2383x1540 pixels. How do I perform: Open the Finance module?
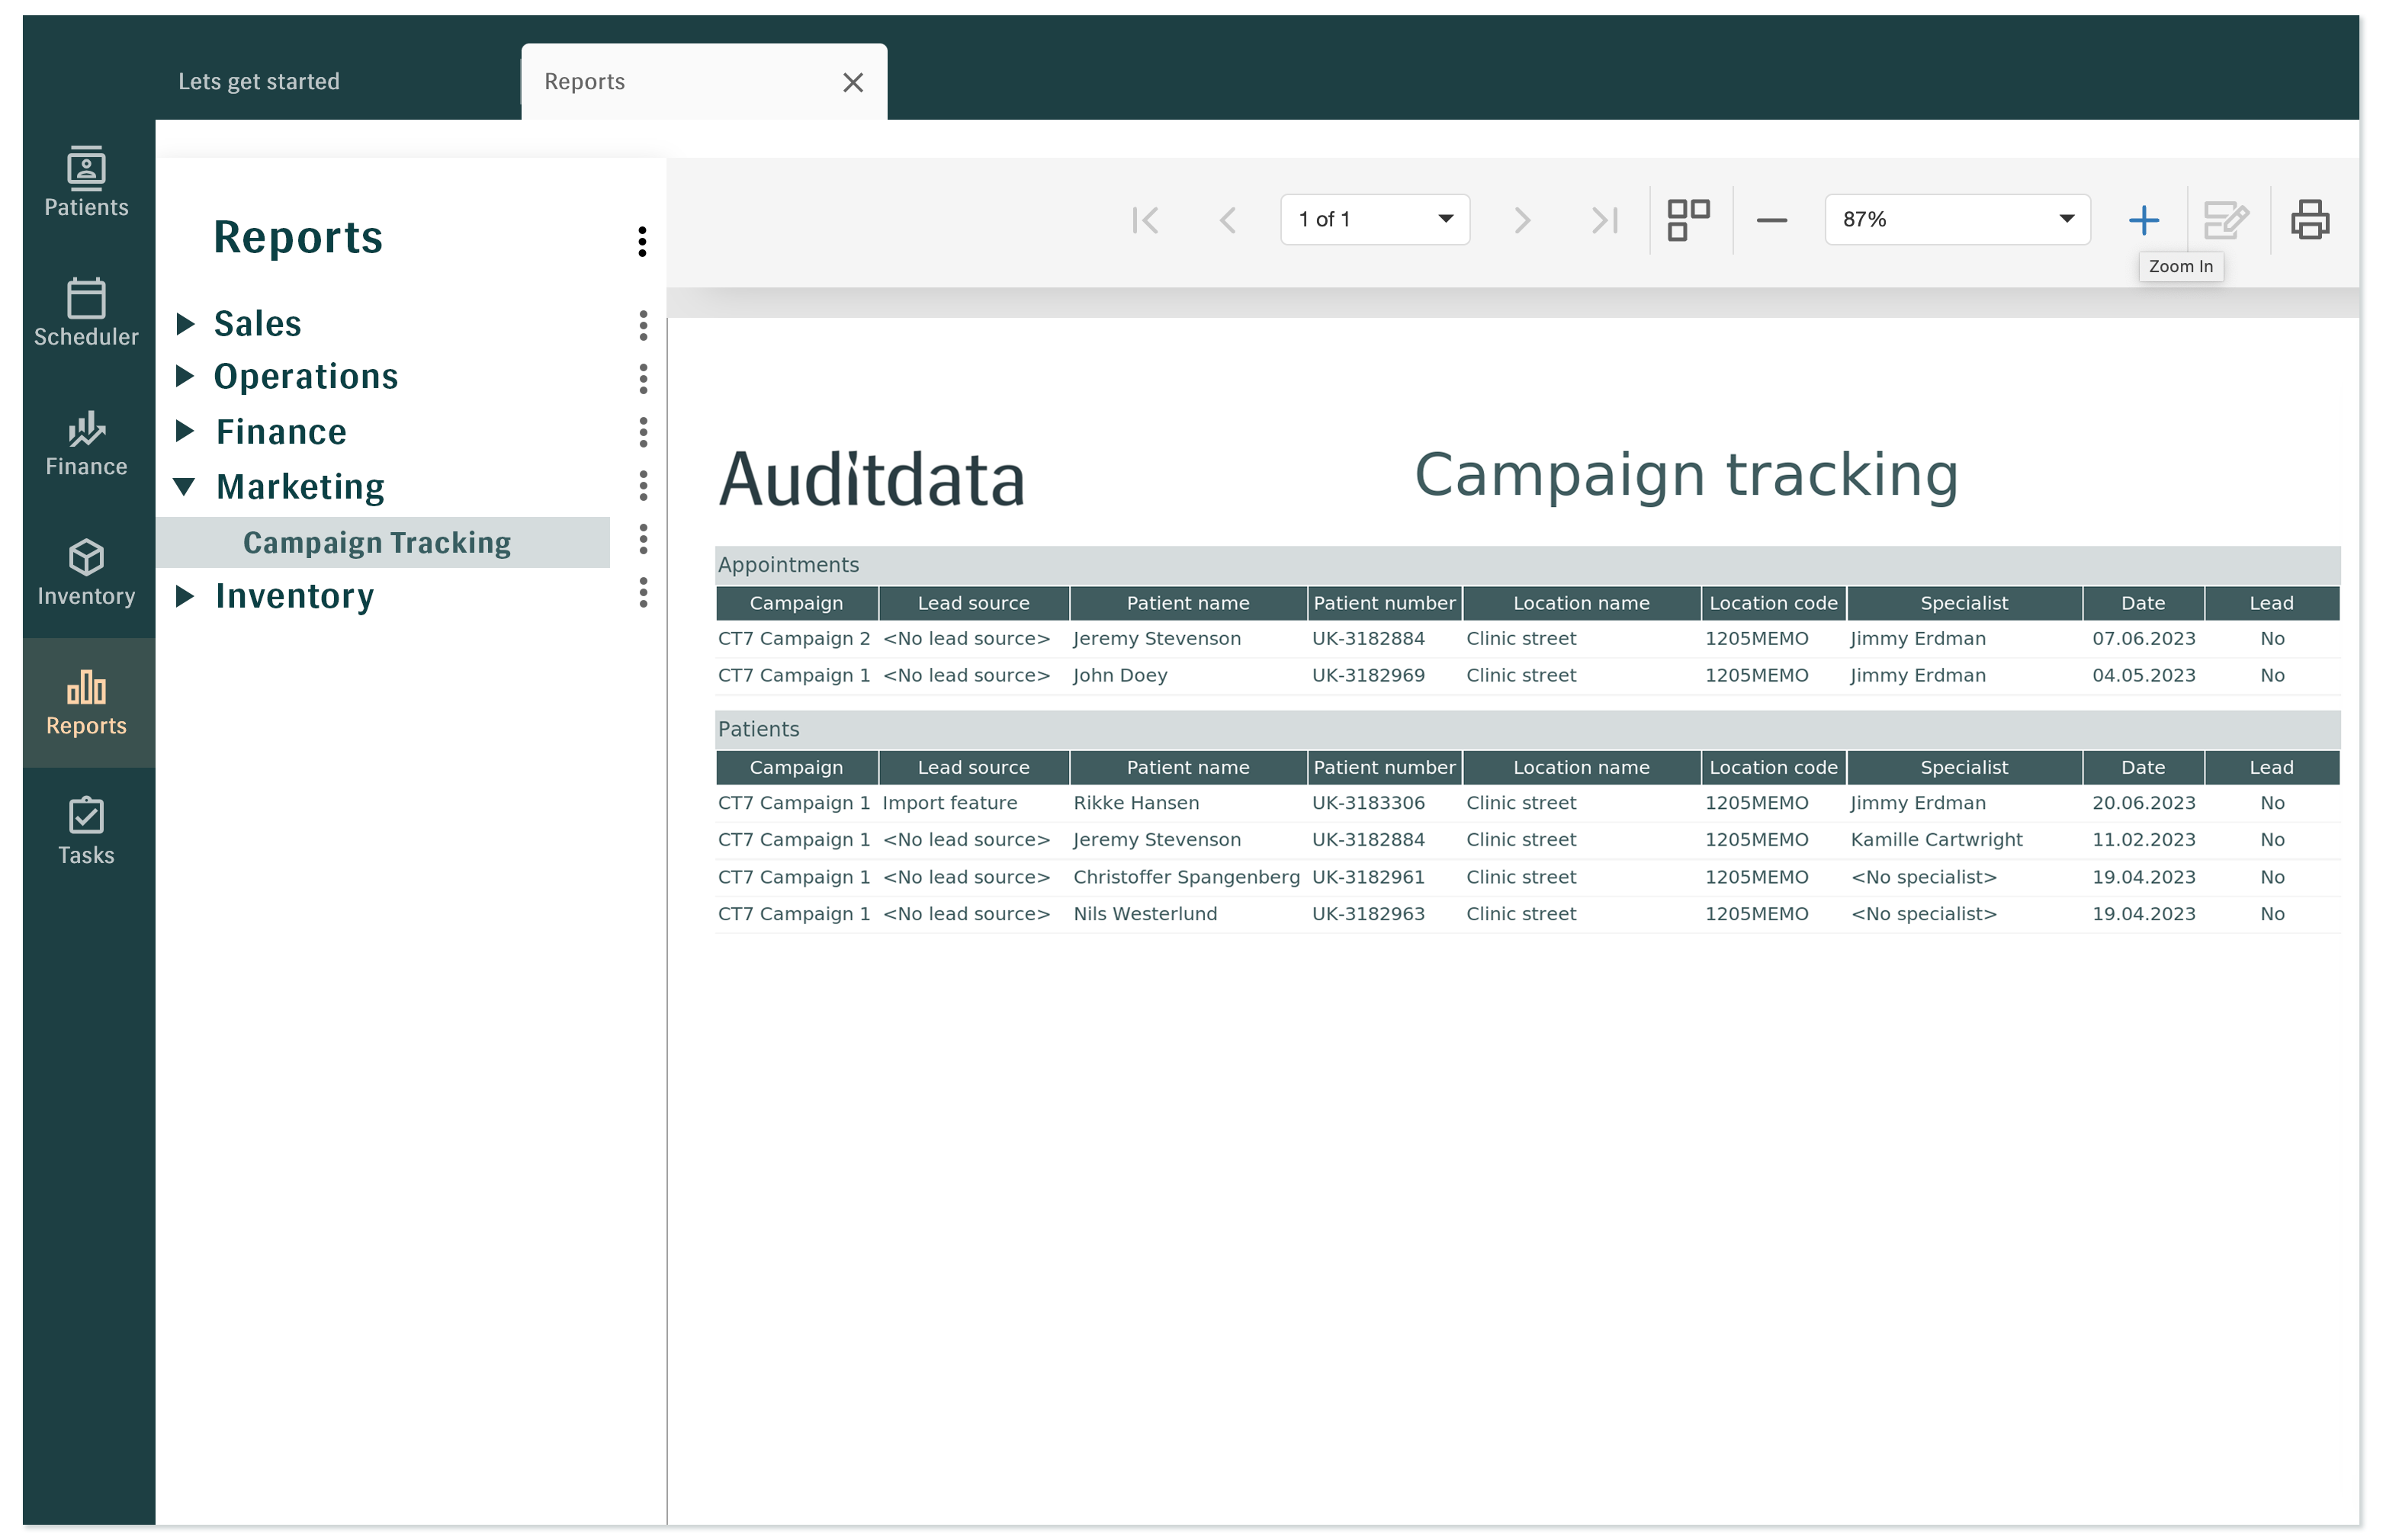coord(85,442)
